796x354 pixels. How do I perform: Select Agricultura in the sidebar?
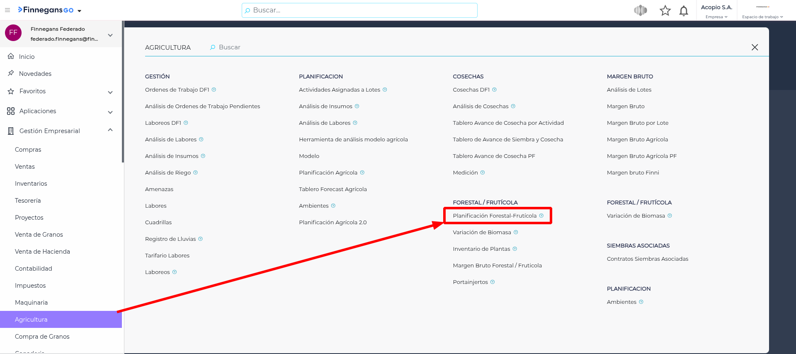point(31,320)
